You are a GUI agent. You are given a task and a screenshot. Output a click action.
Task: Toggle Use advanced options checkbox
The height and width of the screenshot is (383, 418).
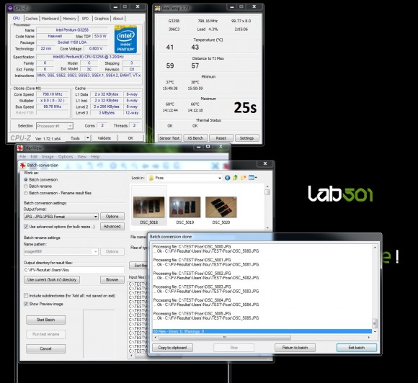pos(26,227)
